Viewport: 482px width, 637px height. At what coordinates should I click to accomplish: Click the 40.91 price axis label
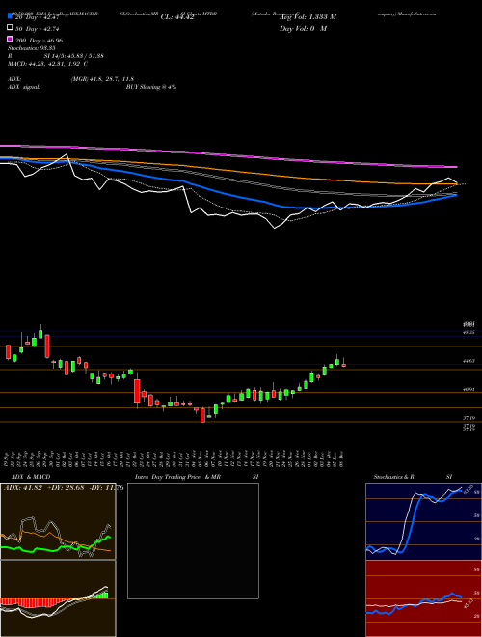point(469,389)
